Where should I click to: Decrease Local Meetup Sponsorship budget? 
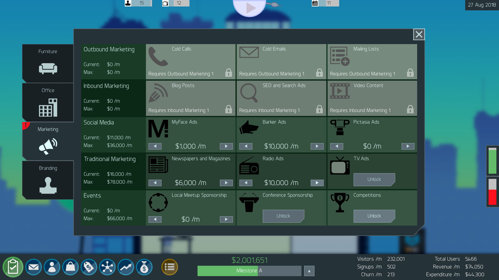(x=155, y=219)
